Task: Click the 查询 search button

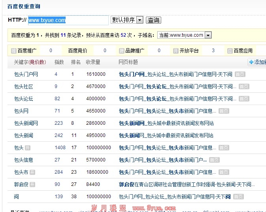Action: pyautogui.click(x=153, y=20)
